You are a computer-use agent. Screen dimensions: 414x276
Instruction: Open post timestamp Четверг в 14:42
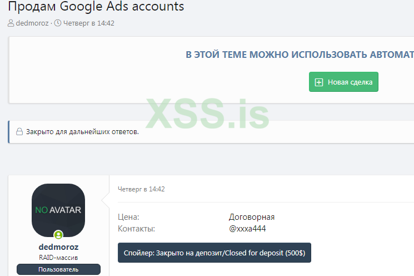point(141,189)
